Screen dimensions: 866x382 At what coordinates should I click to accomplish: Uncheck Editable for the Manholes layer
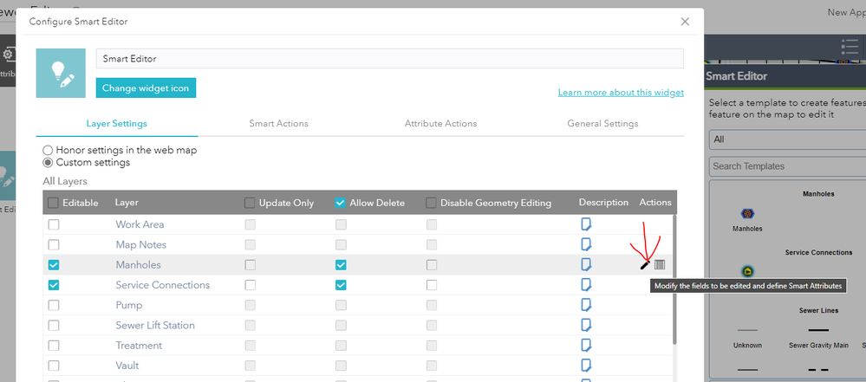coord(54,265)
